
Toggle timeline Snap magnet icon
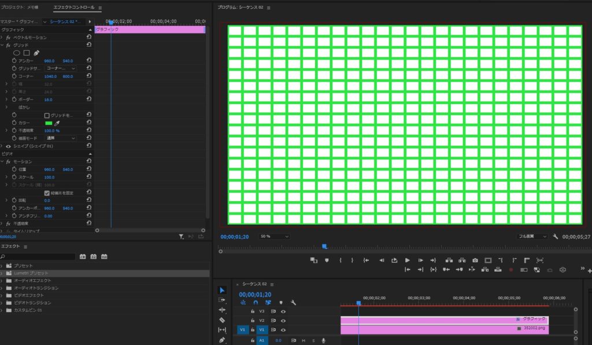pos(256,303)
